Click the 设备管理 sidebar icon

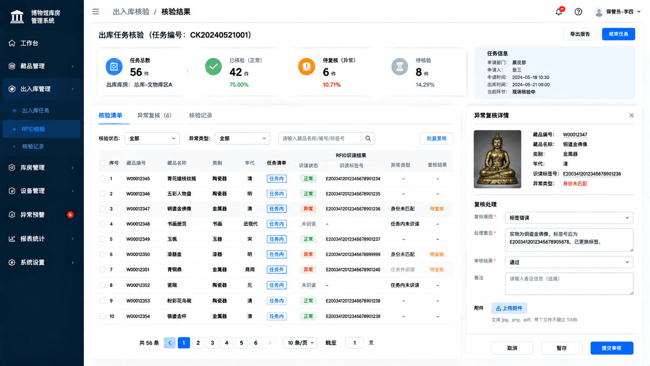tap(12, 191)
